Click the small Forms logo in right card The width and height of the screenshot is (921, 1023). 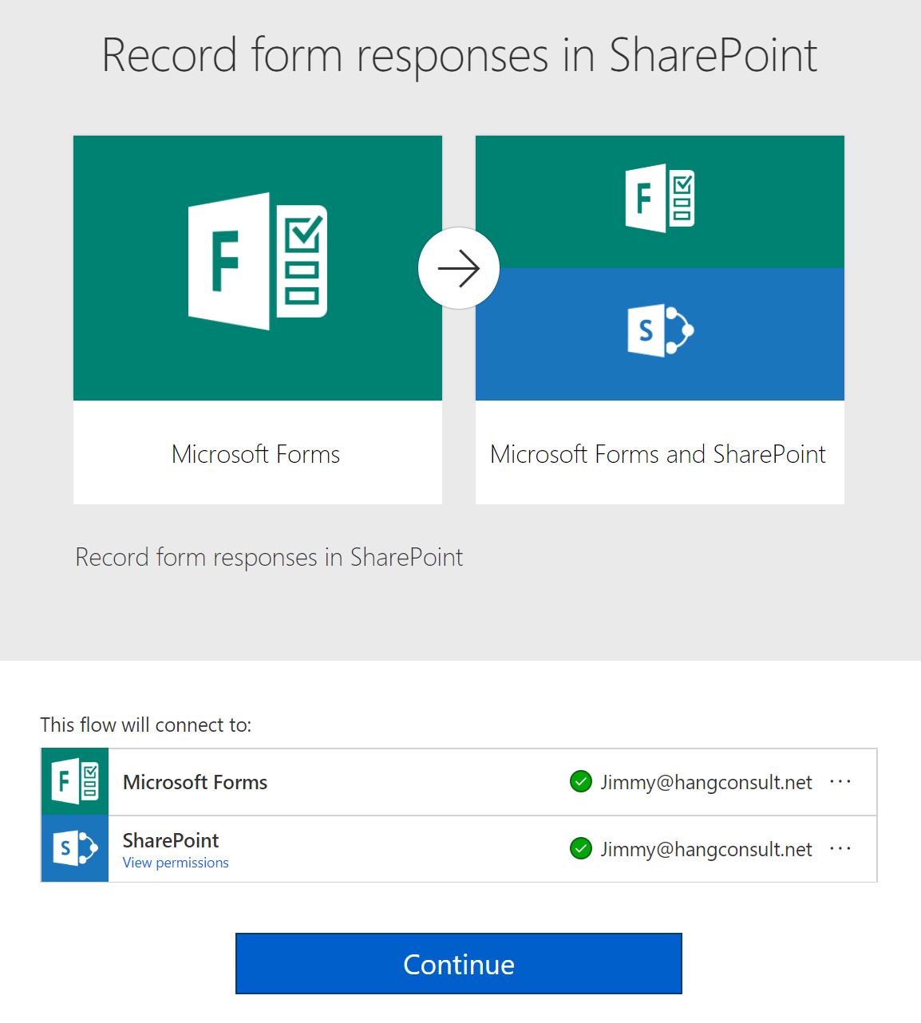[659, 198]
